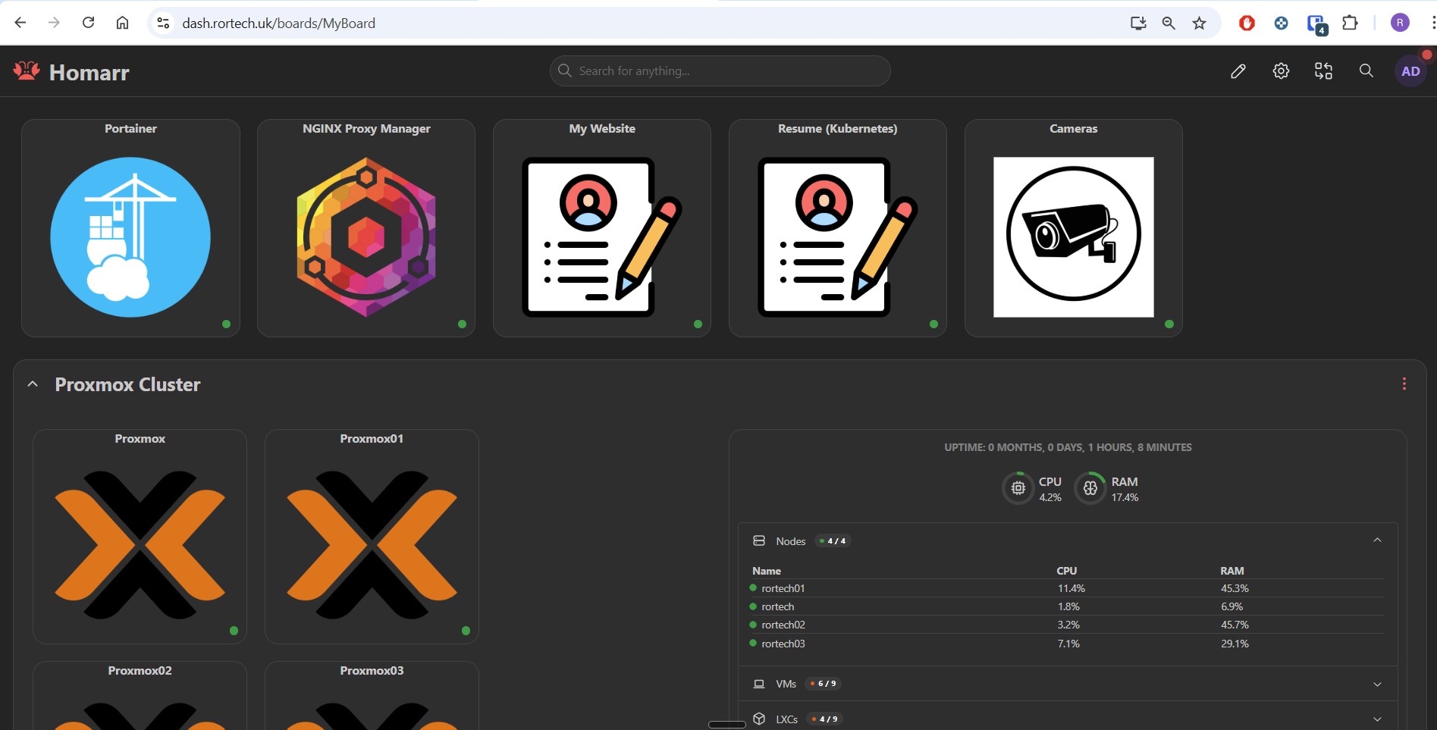Click the LXCs 4/9 status badge

tap(824, 719)
